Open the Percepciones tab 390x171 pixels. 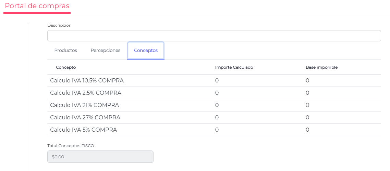(x=106, y=51)
